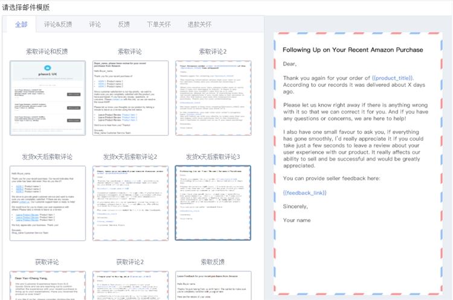Viewport: 453px width, 300px height.
Task: Select the 获取评论 template thumbnail
Action: click(48, 286)
